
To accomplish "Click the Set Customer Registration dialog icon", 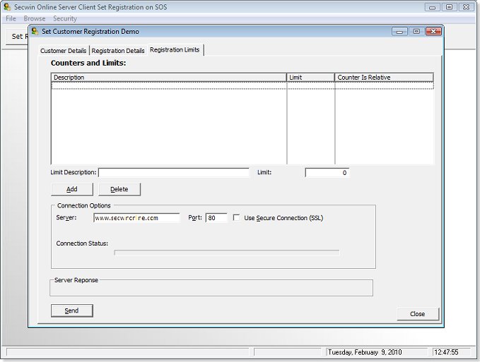I will point(35,31).
